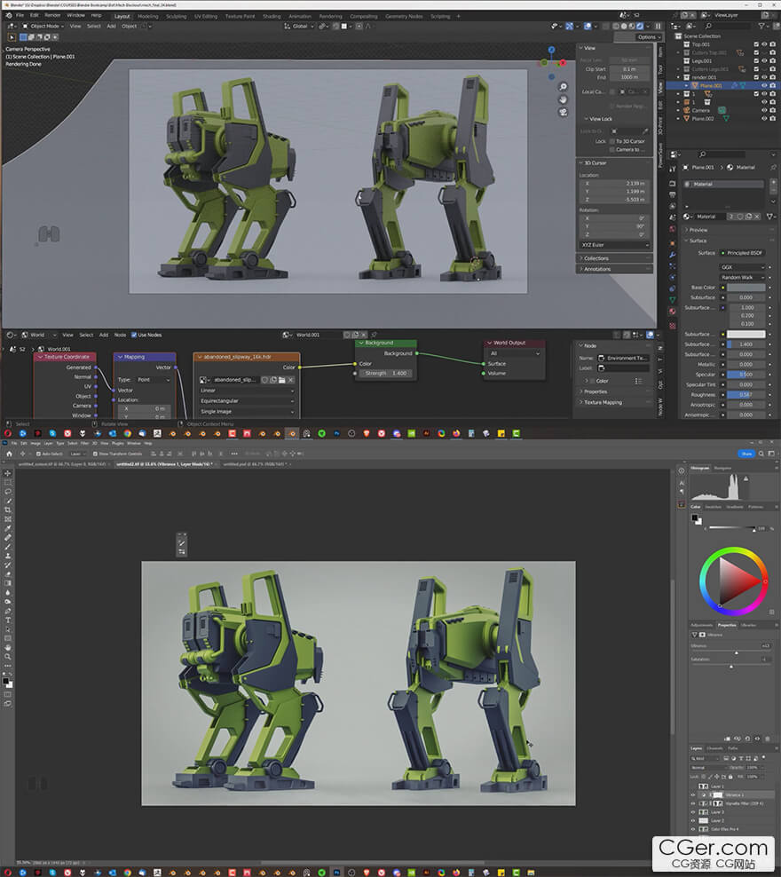Viewport: 781px width, 877px height.
Task: Select the Eyedropper tool in Photoshop
Action: pos(8,528)
